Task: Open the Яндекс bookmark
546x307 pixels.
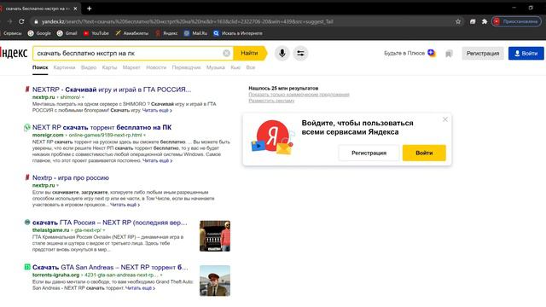Action: [166, 33]
